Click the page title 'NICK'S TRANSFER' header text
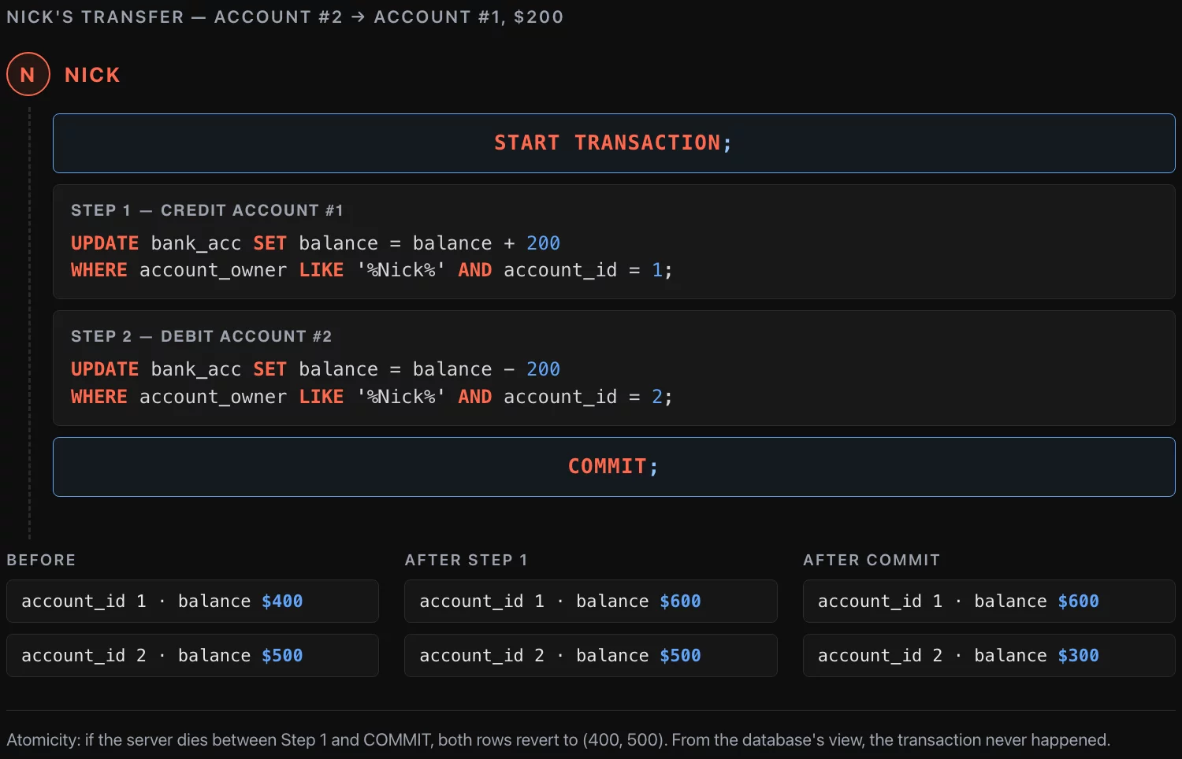The image size is (1182, 759). (x=285, y=17)
